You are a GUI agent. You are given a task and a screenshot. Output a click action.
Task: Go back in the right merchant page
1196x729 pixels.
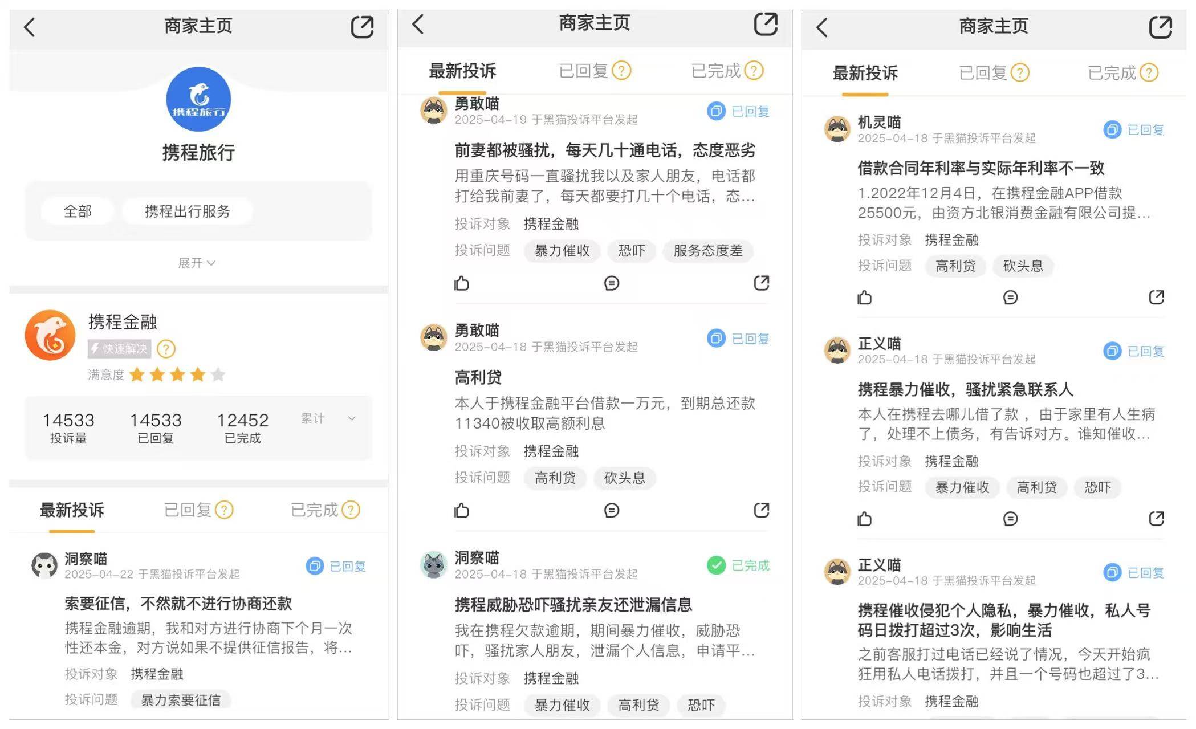tap(821, 27)
